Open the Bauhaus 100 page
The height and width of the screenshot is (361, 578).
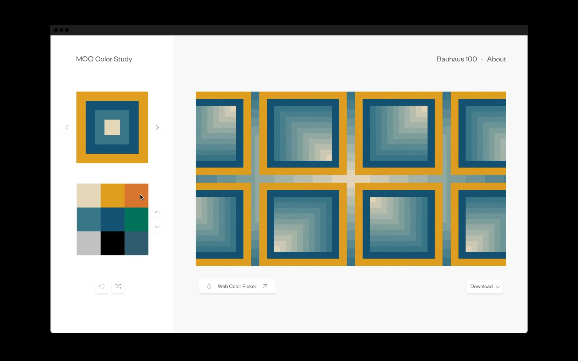pyautogui.click(x=457, y=59)
